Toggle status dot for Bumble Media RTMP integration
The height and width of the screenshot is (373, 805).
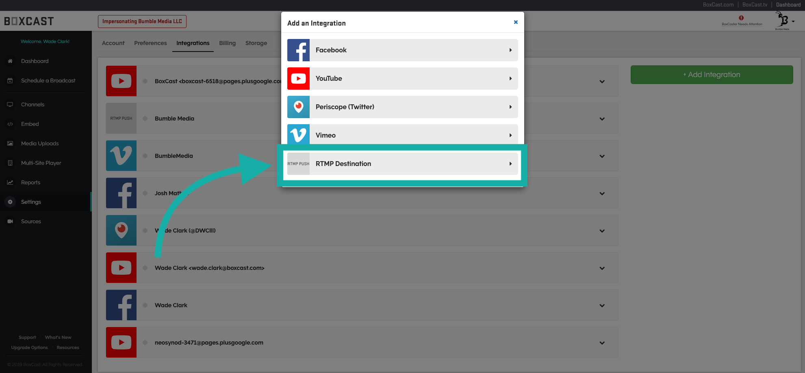point(145,119)
